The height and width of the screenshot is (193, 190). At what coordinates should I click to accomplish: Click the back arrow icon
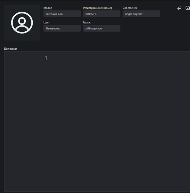coord(179,8)
